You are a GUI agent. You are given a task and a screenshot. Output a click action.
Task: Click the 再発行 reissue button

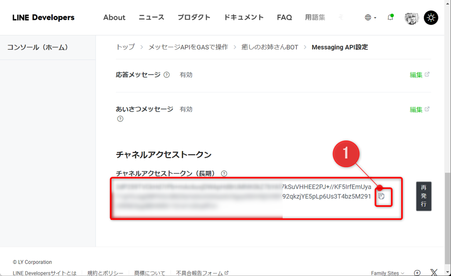[424, 196]
